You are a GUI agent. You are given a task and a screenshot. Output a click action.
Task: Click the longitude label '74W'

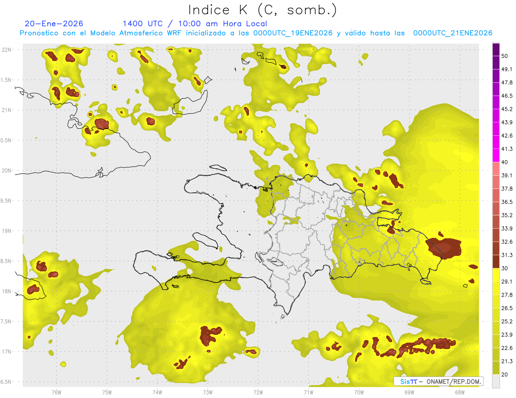click(x=157, y=392)
